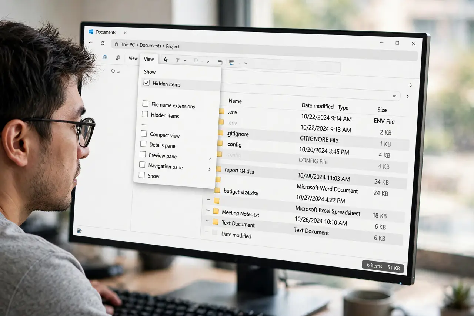Click the small icon in bottom-left status corner
This screenshot has height=316, width=474.
pos(79,231)
